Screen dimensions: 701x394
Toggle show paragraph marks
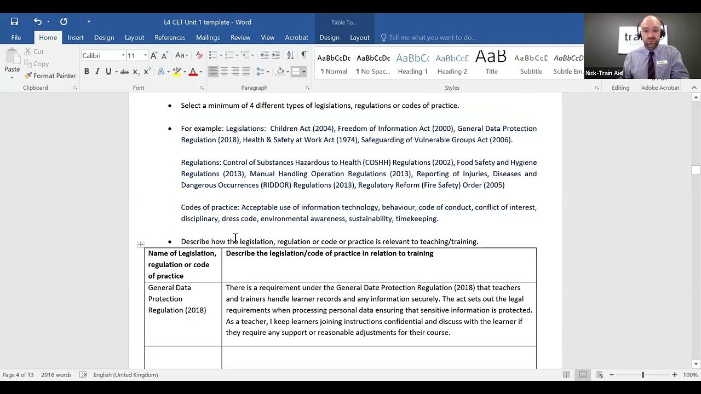coord(304,55)
